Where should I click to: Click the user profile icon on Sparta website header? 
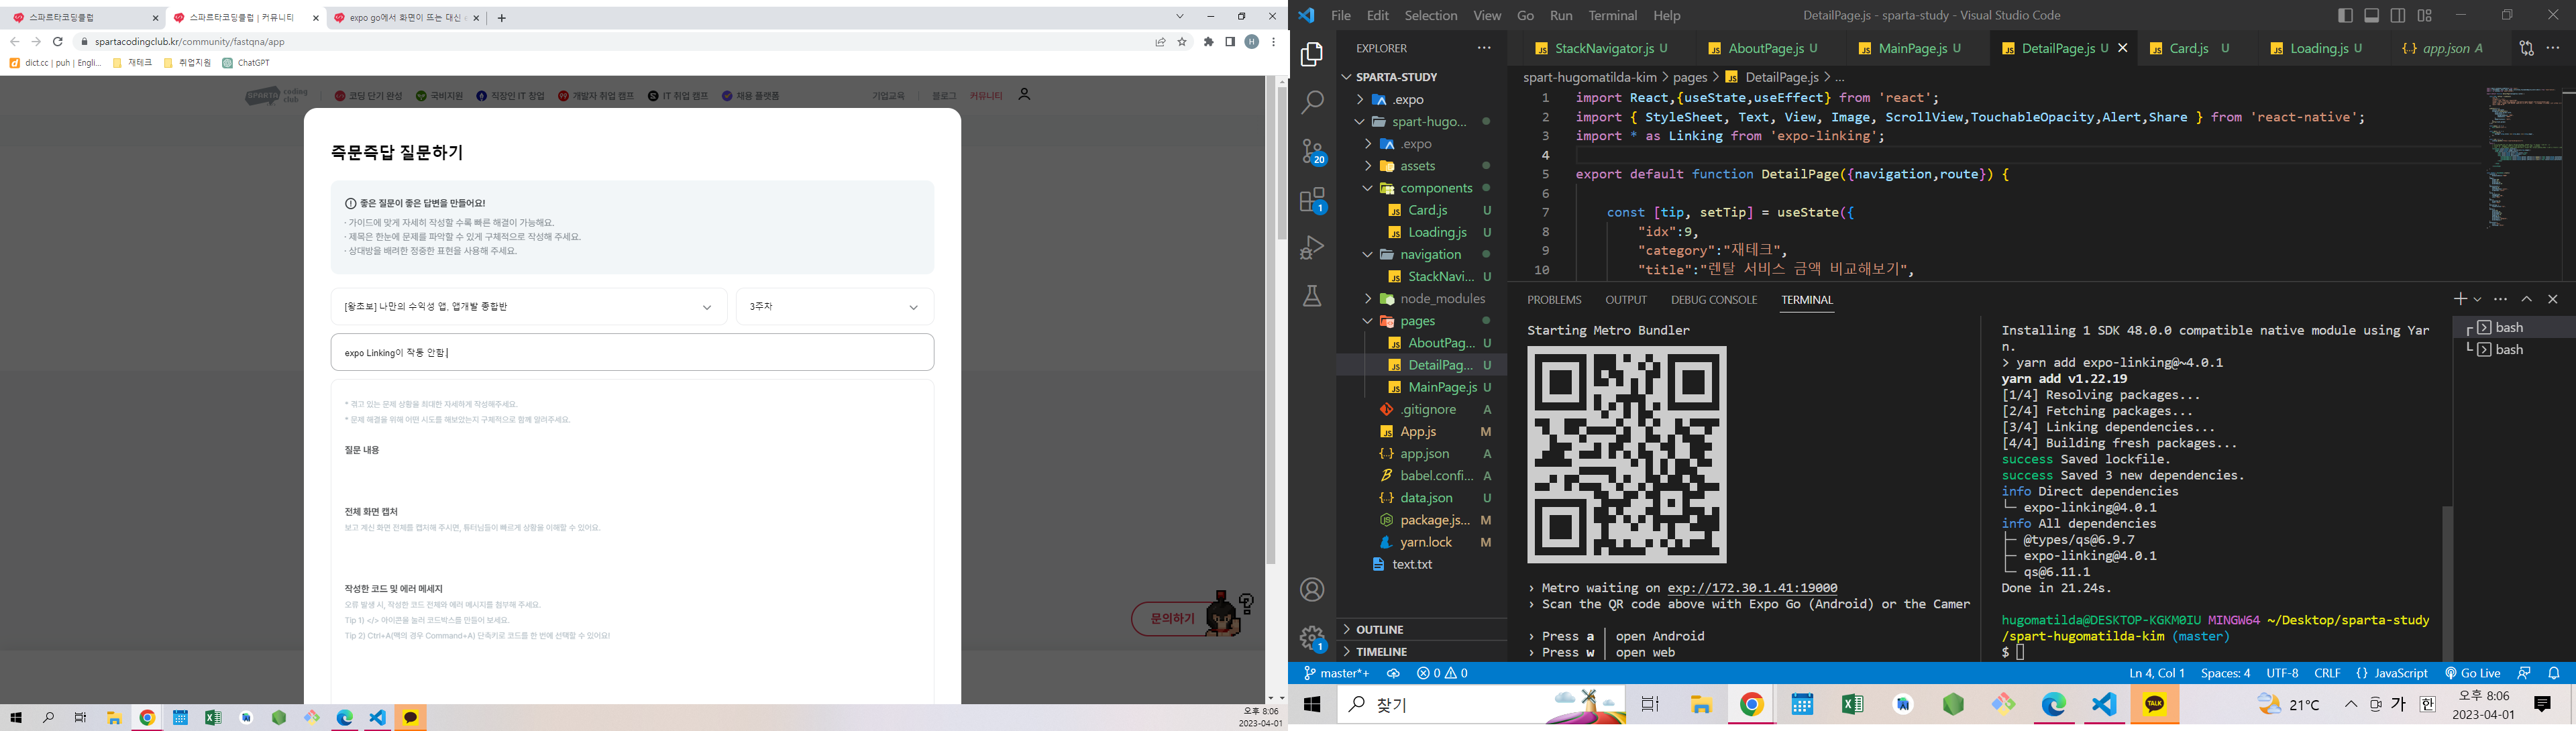pos(1024,95)
